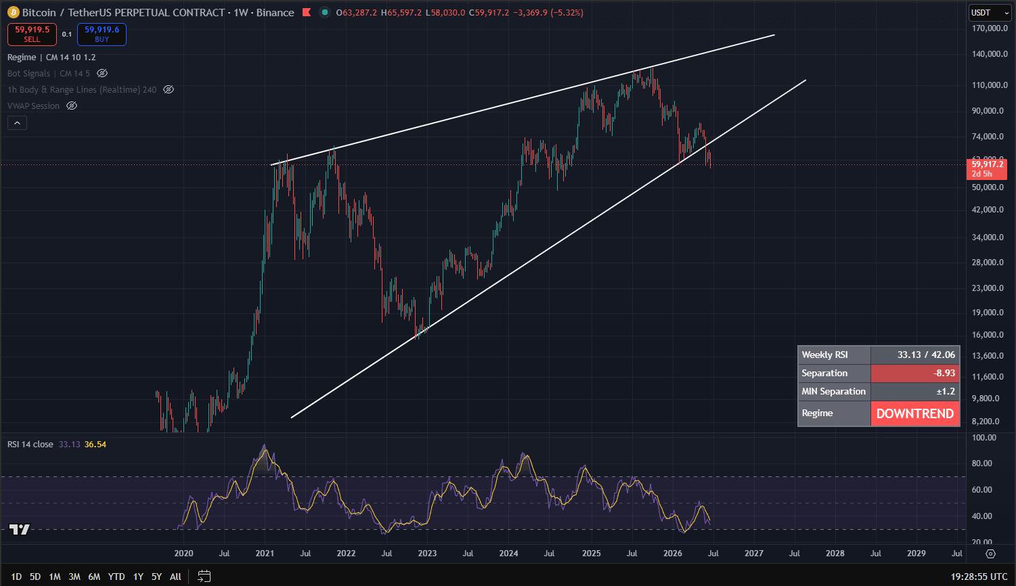Viewport: 1016px width, 586px height.
Task: Click the Weekly RSI table cell
Action: tap(835, 355)
